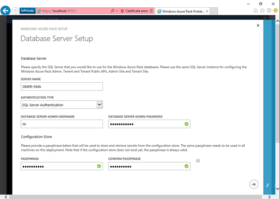The width and height of the screenshot is (280, 199).
Task: Click the Server Name field containing OMER-SMA
Action: coord(62,87)
